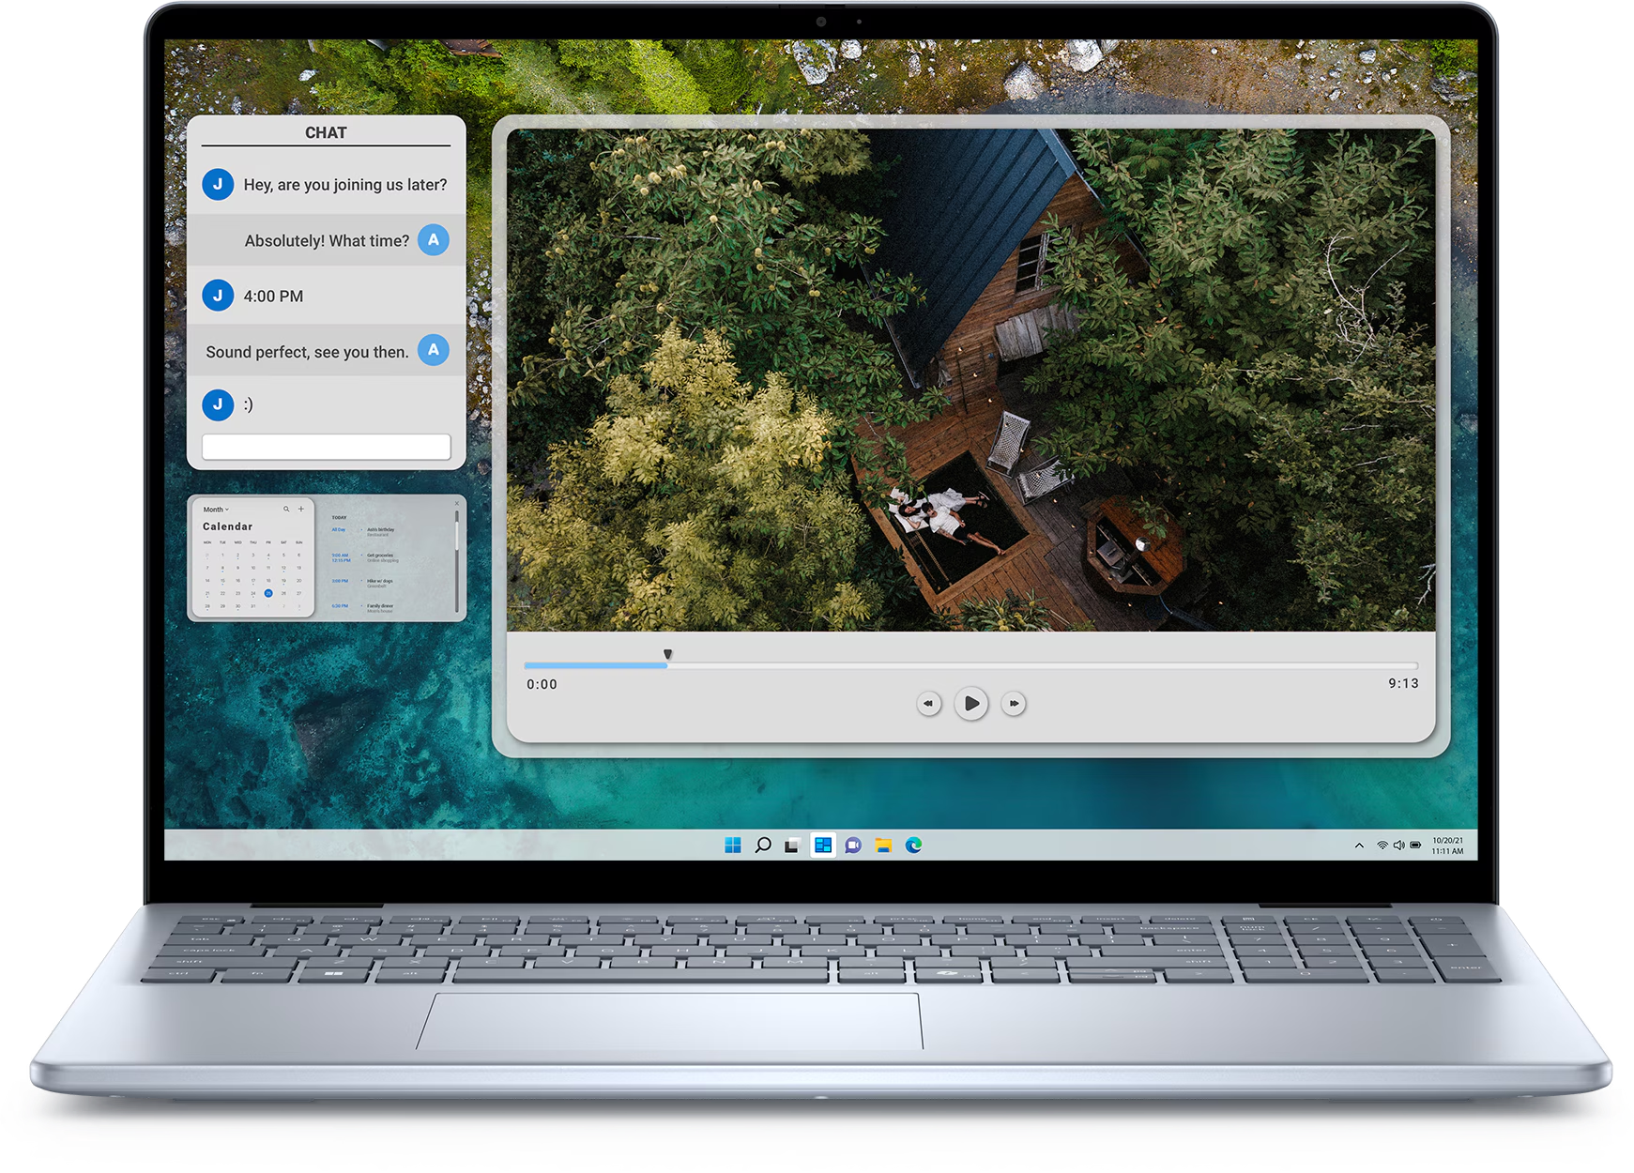Open taskbar Search magnifier icon
The height and width of the screenshot is (1173, 1634).
(x=763, y=845)
